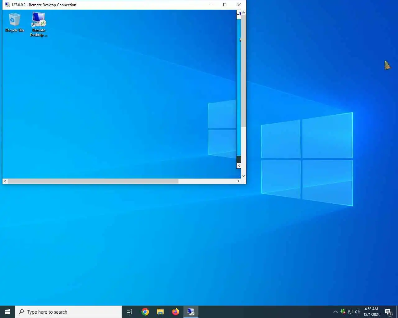Open the clock showing 4:52 AM

pyautogui.click(x=372, y=312)
